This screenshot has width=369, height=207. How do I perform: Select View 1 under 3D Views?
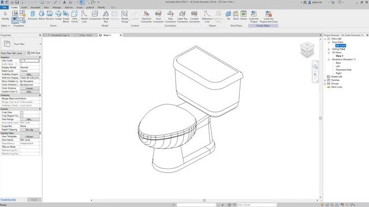tap(340, 56)
